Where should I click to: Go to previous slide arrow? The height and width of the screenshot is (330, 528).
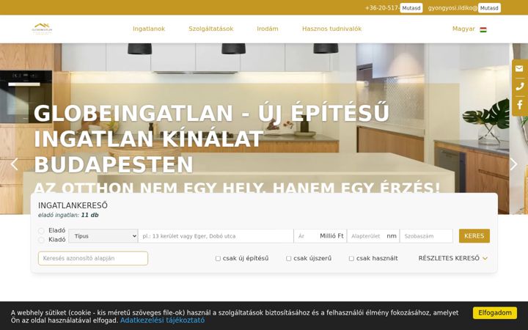(x=14, y=164)
